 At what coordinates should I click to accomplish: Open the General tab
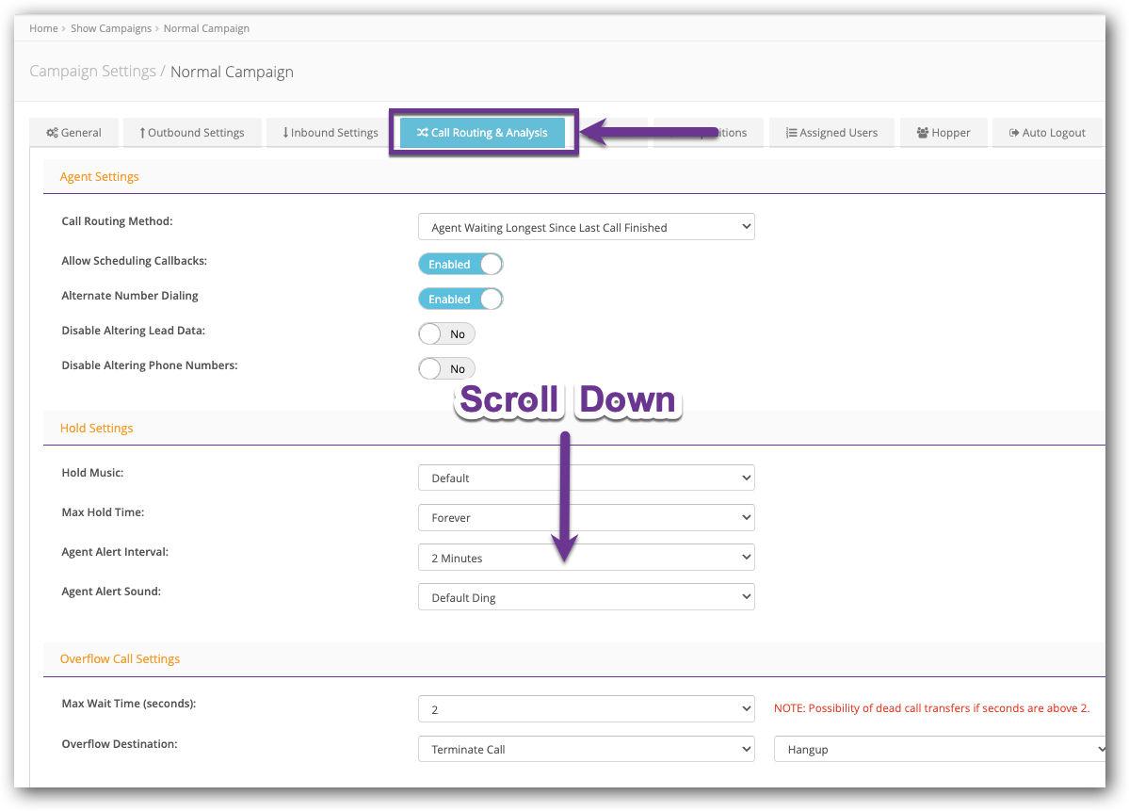tap(74, 133)
